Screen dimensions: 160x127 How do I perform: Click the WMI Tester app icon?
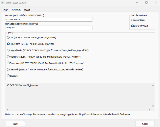click(3, 2)
